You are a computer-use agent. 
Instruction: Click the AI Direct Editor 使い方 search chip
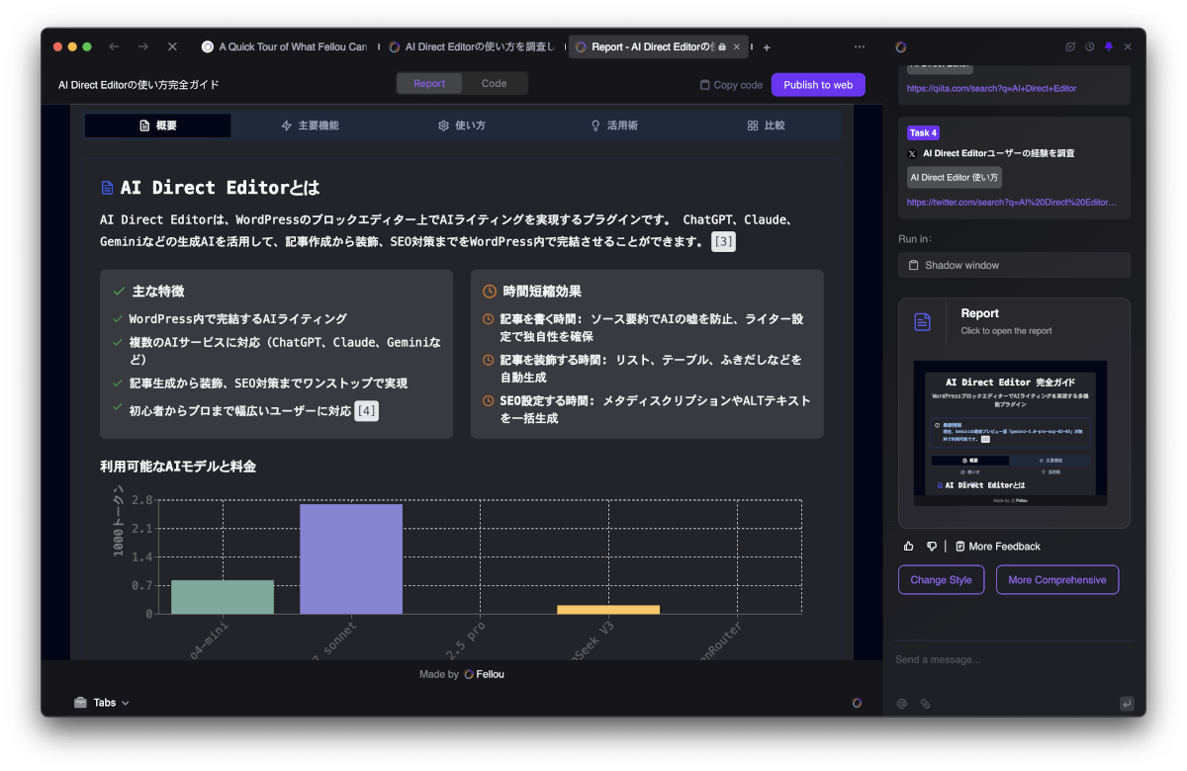954,177
